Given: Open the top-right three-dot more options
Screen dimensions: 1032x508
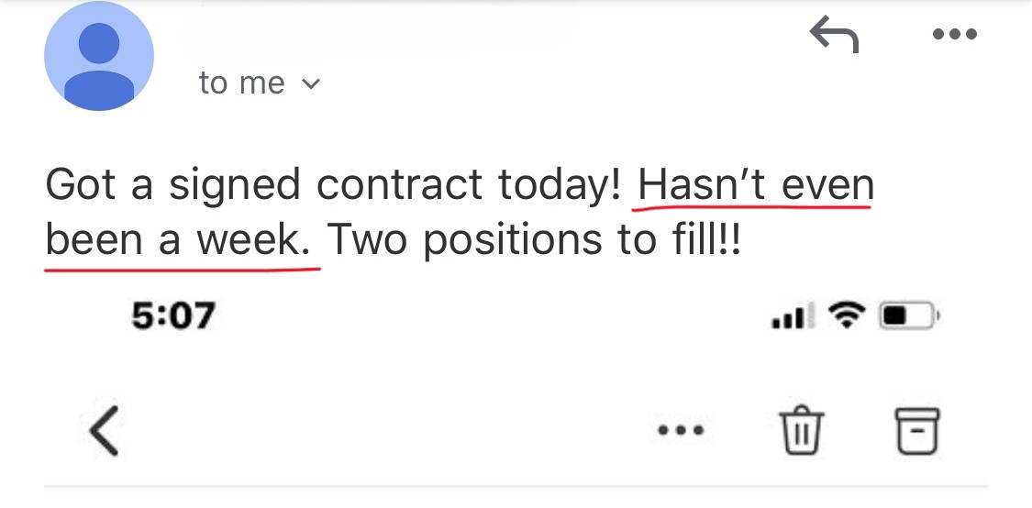Looking at the screenshot, I should [954, 36].
